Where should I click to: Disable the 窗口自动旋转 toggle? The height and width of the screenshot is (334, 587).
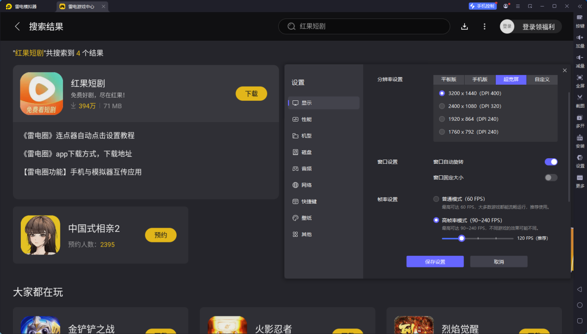coord(551,162)
